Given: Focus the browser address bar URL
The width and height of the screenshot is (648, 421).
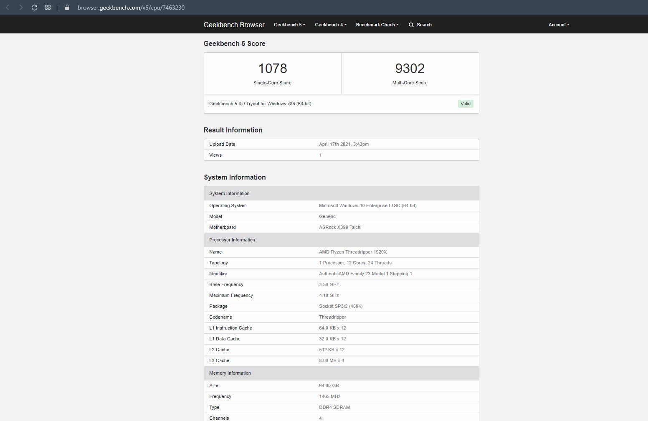Looking at the screenshot, I should point(131,8).
